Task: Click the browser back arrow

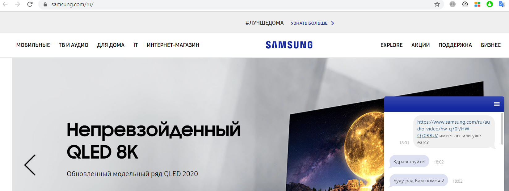Action: [5, 4]
